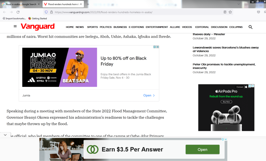The height and width of the screenshot is (161, 266).
Task: Open the site search magnifier
Action: (250, 27)
